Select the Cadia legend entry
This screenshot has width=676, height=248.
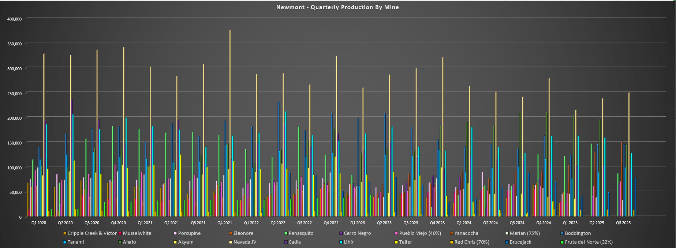292,242
